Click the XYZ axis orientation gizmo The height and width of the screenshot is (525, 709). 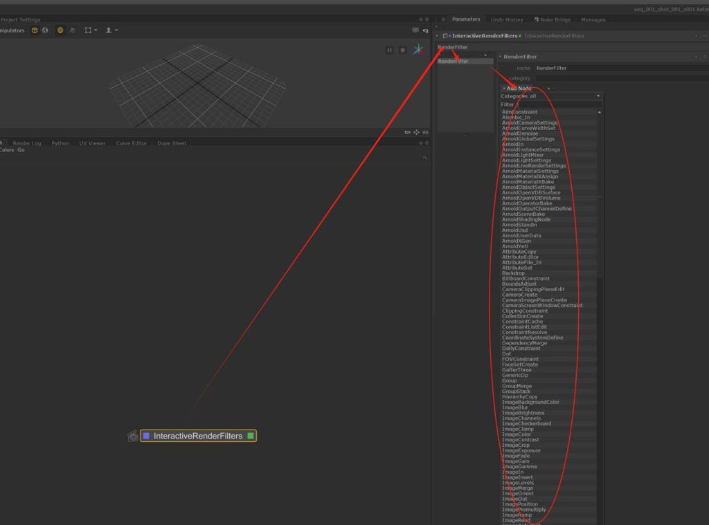pyautogui.click(x=418, y=49)
